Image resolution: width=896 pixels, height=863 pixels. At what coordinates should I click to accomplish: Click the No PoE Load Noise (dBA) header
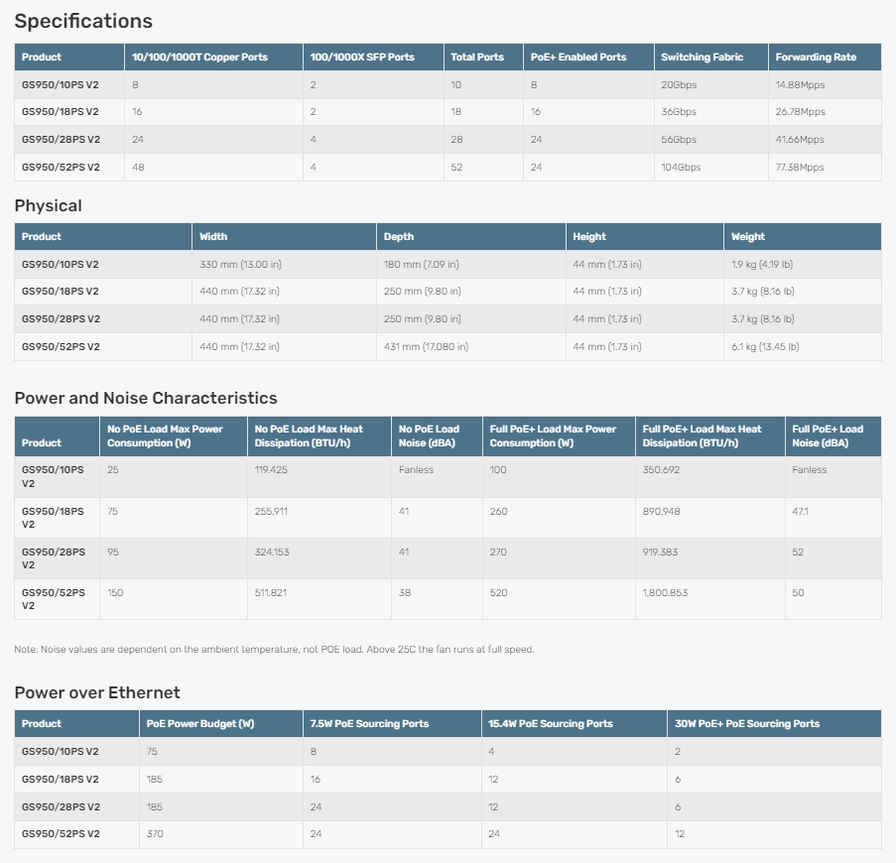[429, 435]
